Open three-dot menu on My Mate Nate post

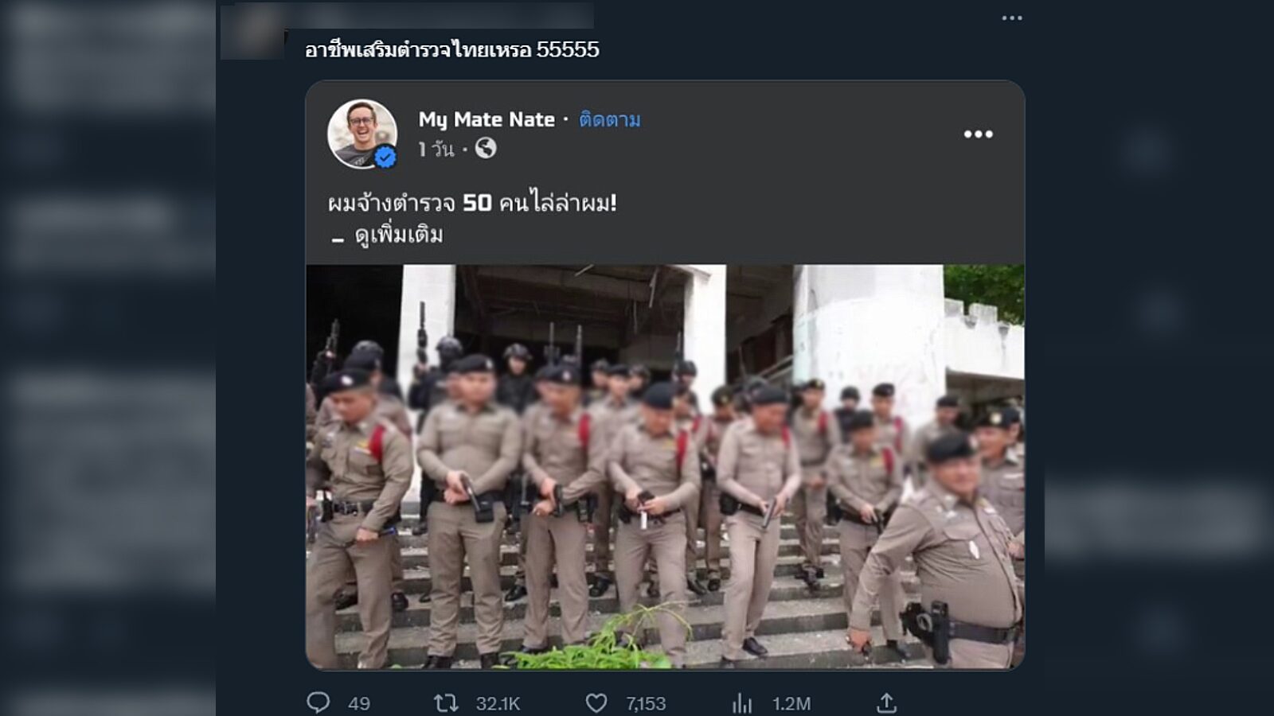[978, 134]
